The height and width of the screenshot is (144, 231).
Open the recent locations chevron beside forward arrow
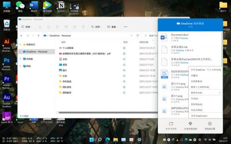[x=33, y=36]
